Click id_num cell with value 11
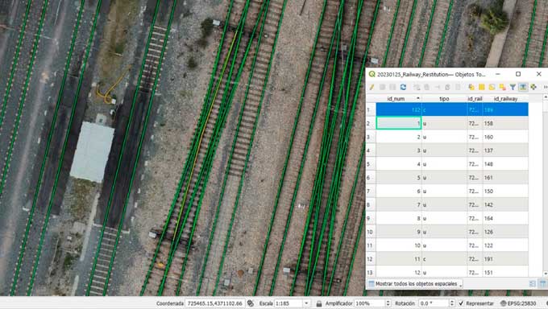This screenshot has height=309, width=548. [x=399, y=259]
